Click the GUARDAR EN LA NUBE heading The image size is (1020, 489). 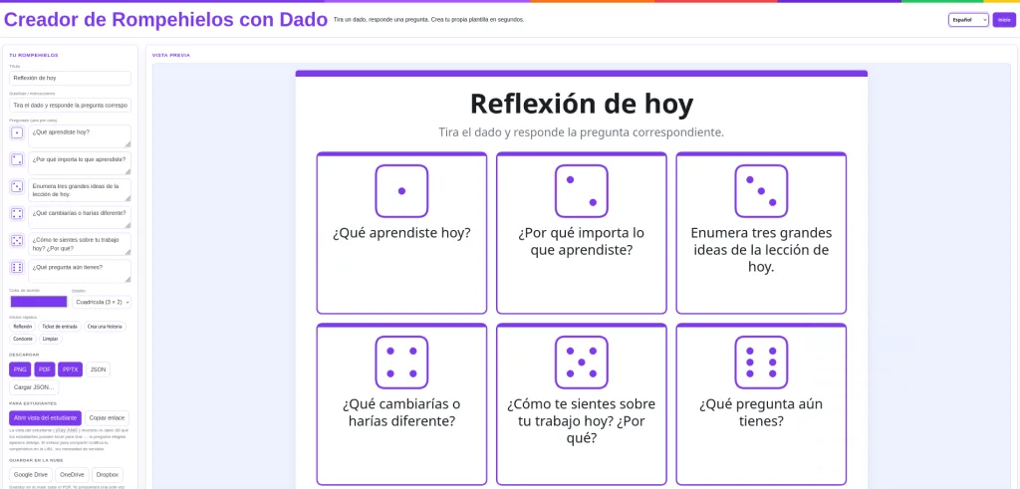point(36,460)
